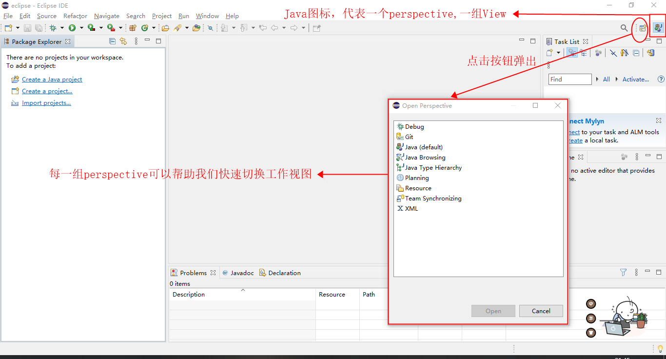Open the Run configurations dropdown arrow
Screen dimensions: 666x359
81,28
